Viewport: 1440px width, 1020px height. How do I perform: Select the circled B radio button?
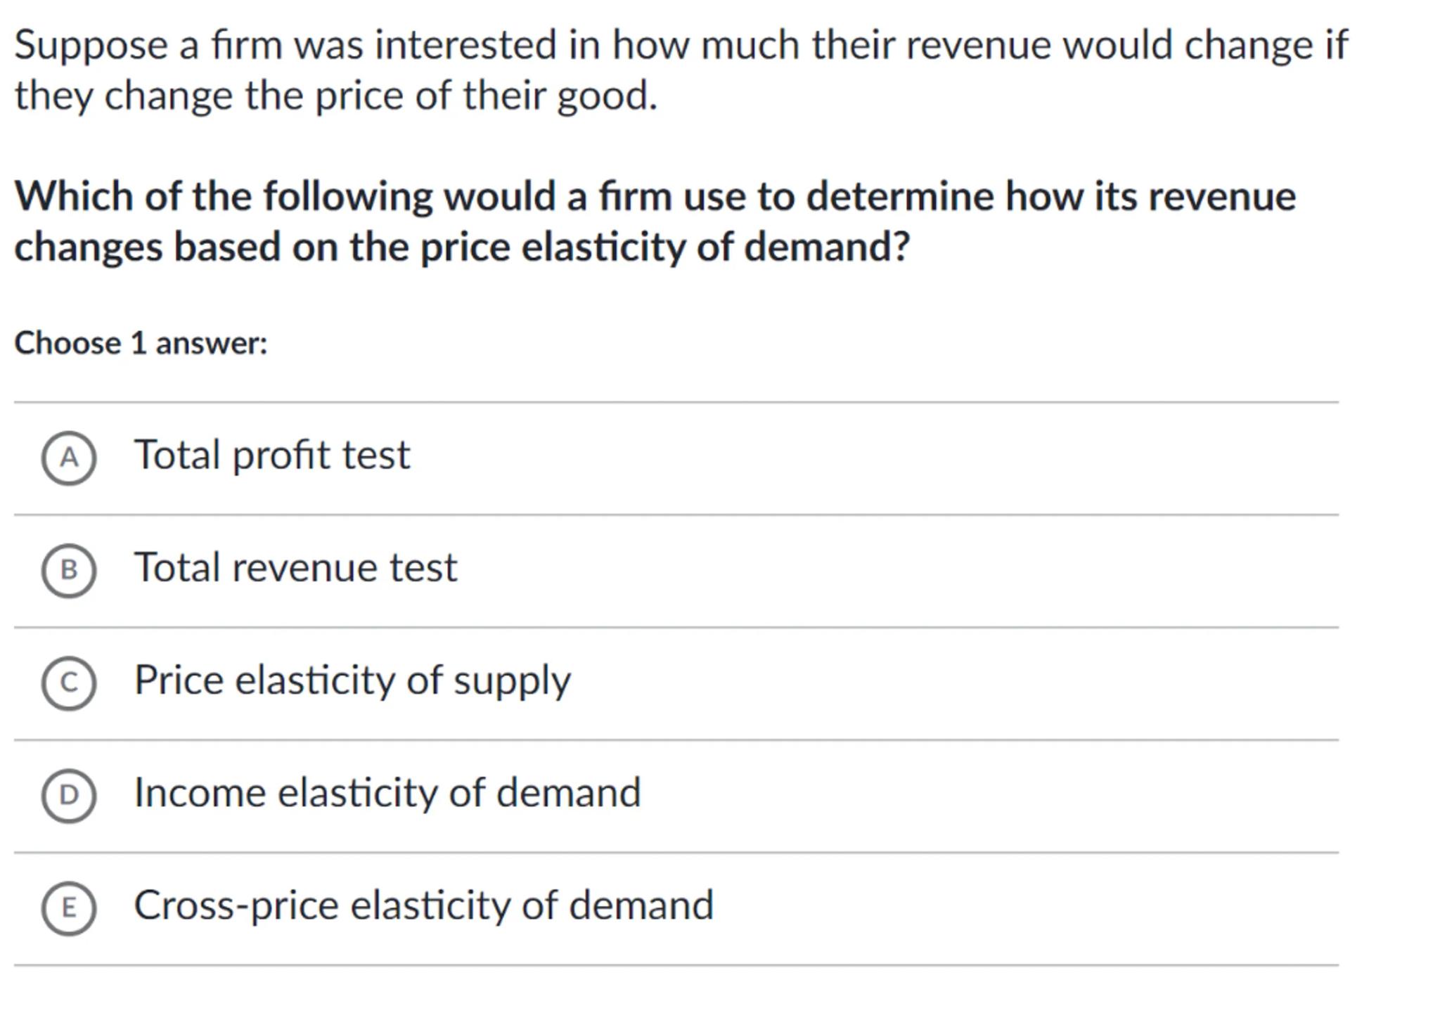[69, 570]
